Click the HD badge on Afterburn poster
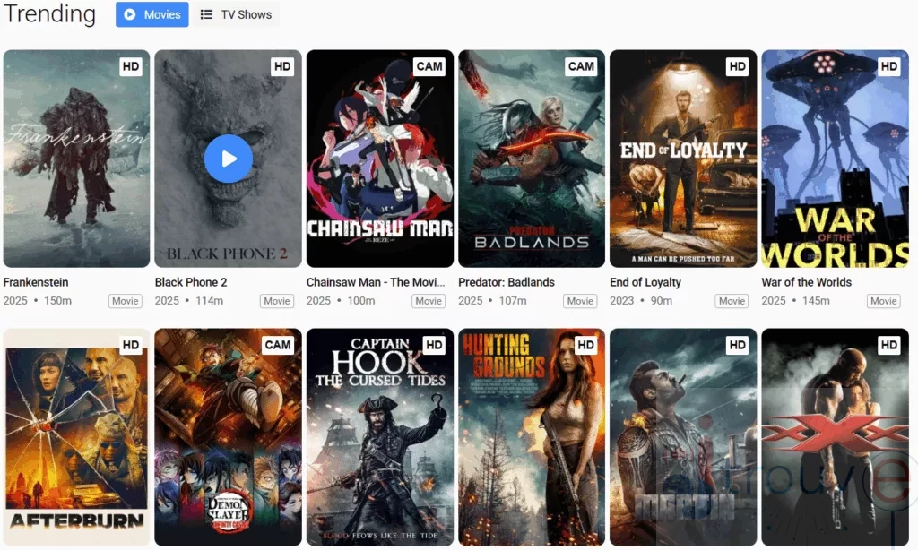The image size is (918, 550). (x=131, y=345)
